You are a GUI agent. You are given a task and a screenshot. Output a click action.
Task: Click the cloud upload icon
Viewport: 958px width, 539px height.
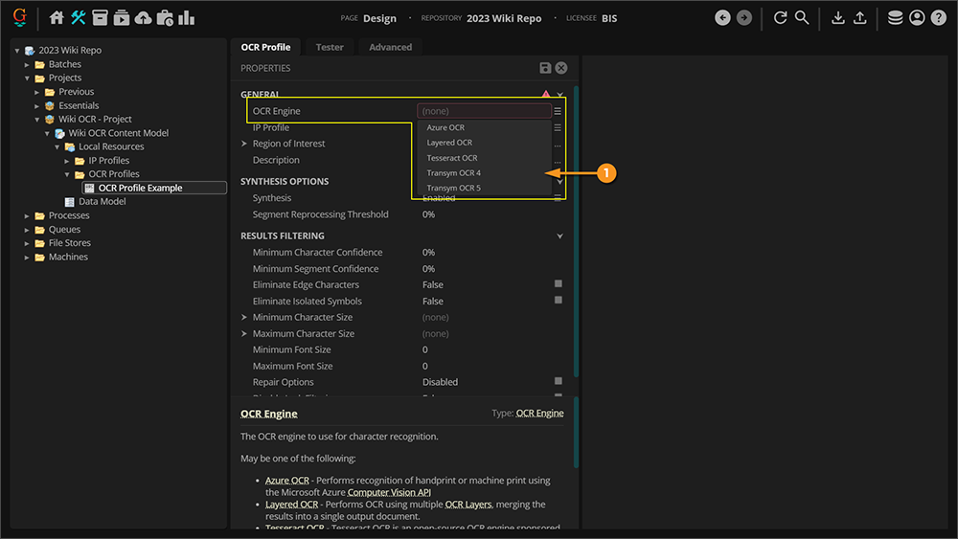click(143, 18)
